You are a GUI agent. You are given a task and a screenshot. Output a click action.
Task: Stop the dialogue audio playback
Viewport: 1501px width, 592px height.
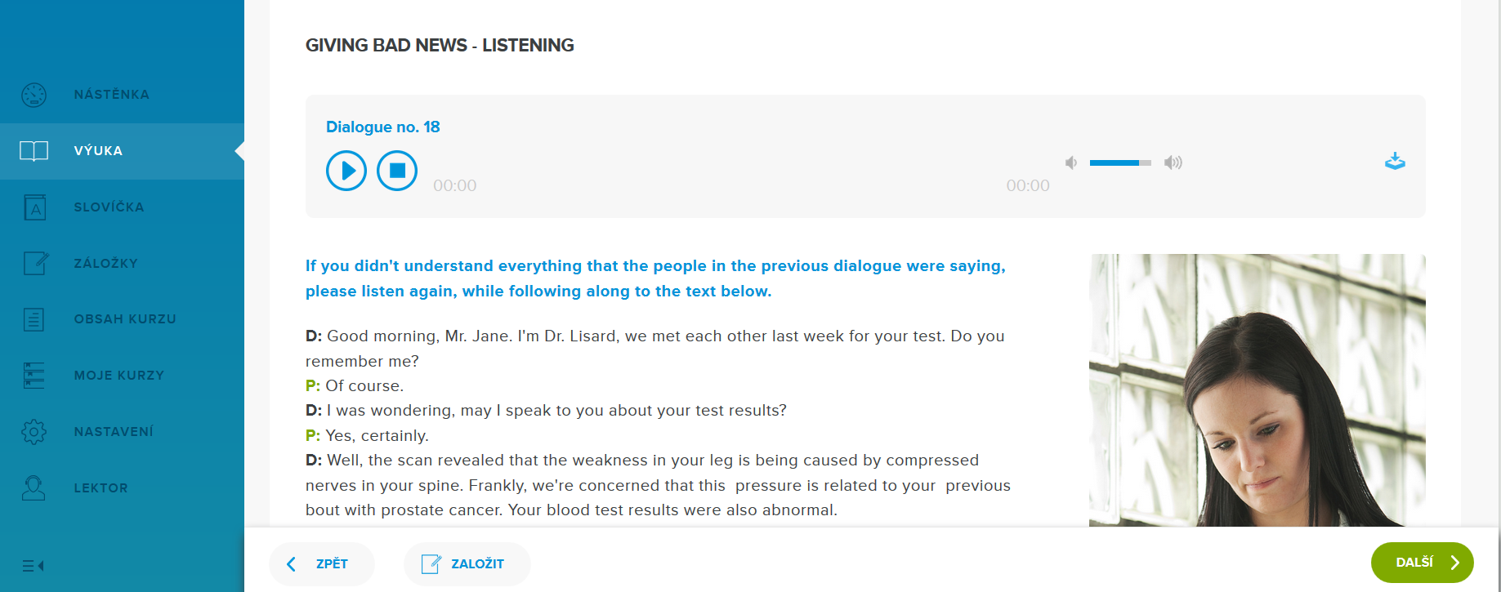point(397,171)
